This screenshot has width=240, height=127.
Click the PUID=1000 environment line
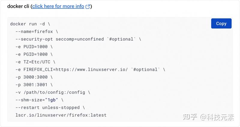pyautogui.click(x=34, y=47)
